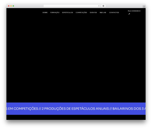Go to ESPETÁCULOS page

[x=67, y=13]
